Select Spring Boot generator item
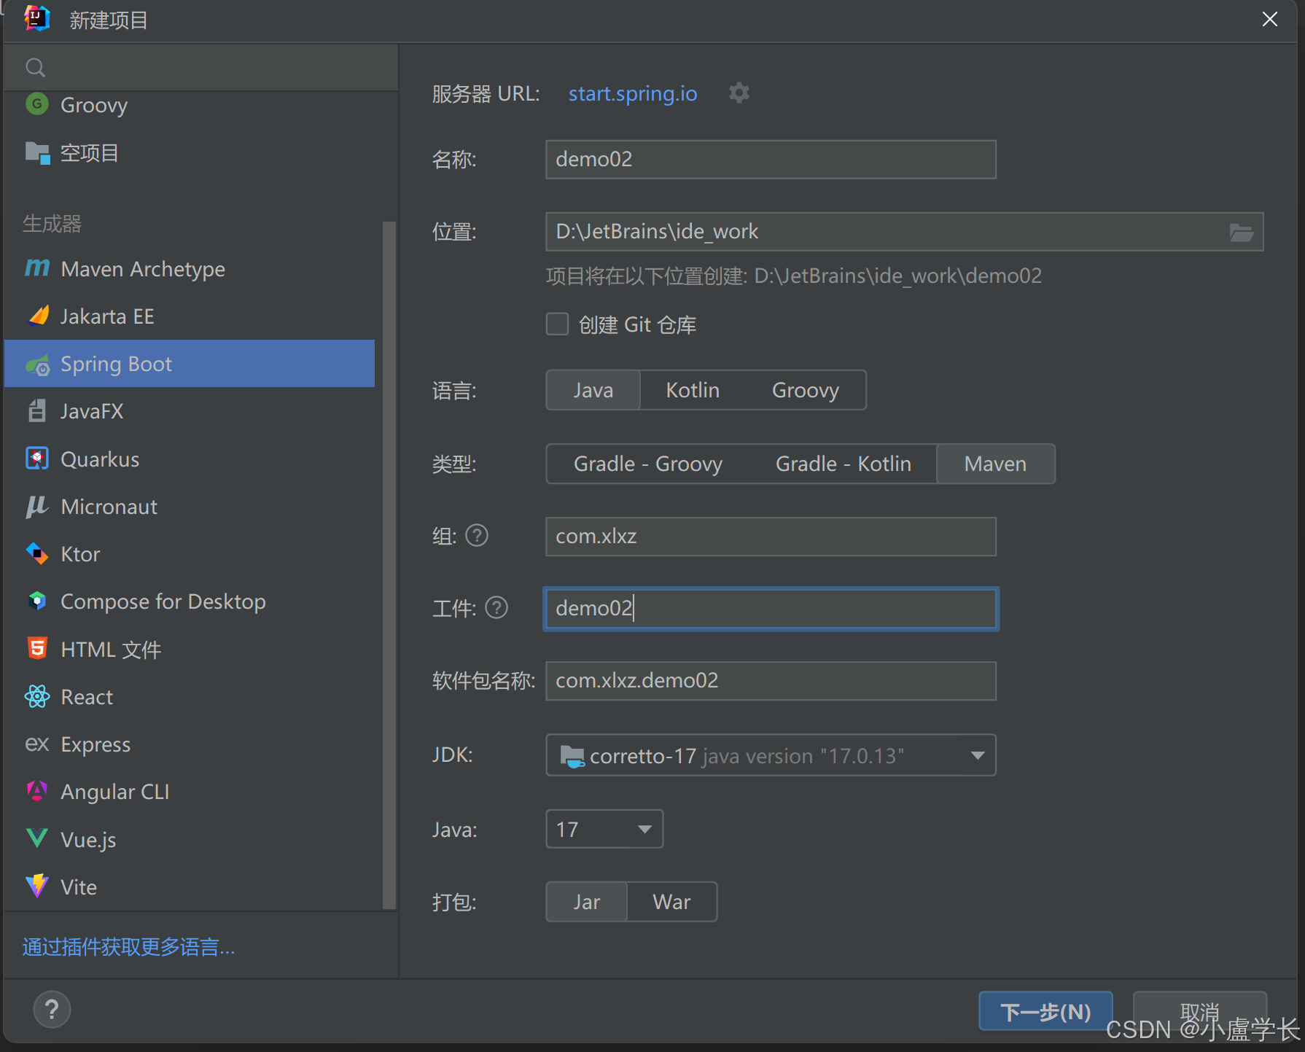This screenshot has height=1052, width=1305. tap(190, 364)
